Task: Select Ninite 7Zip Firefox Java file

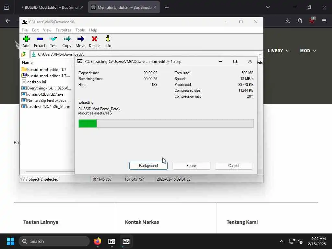Action: point(46,100)
